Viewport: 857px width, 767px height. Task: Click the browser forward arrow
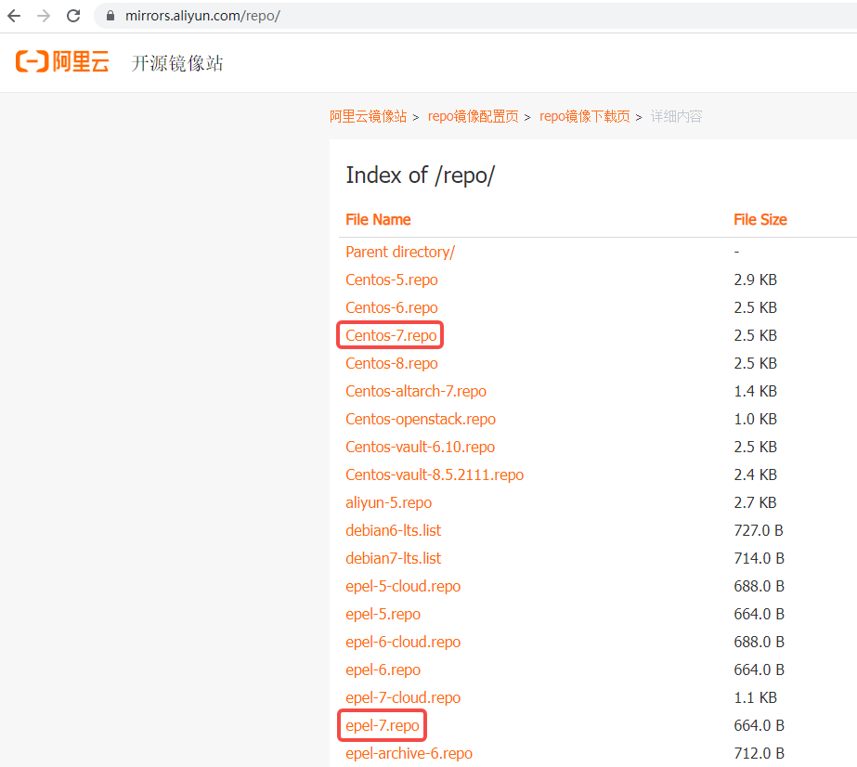[44, 16]
